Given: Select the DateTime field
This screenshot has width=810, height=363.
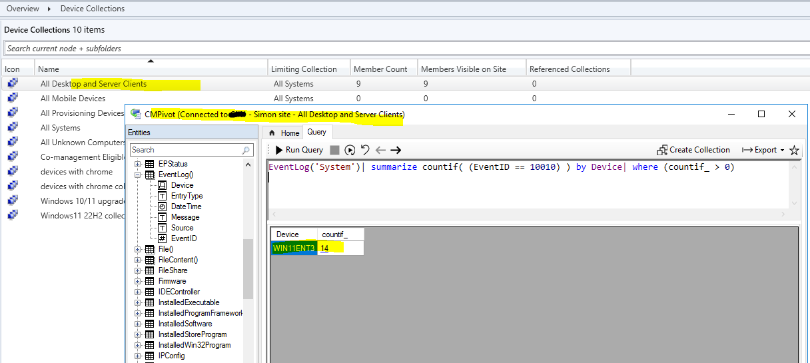Looking at the screenshot, I should click(186, 206).
